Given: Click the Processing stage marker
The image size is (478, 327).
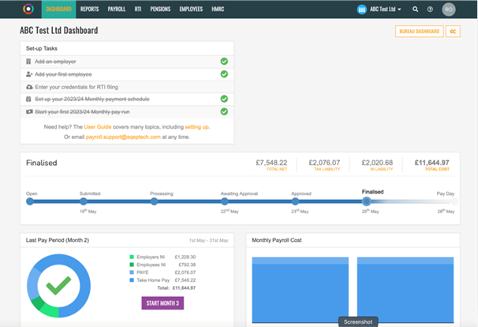Looking at the screenshot, I should pos(154,201).
